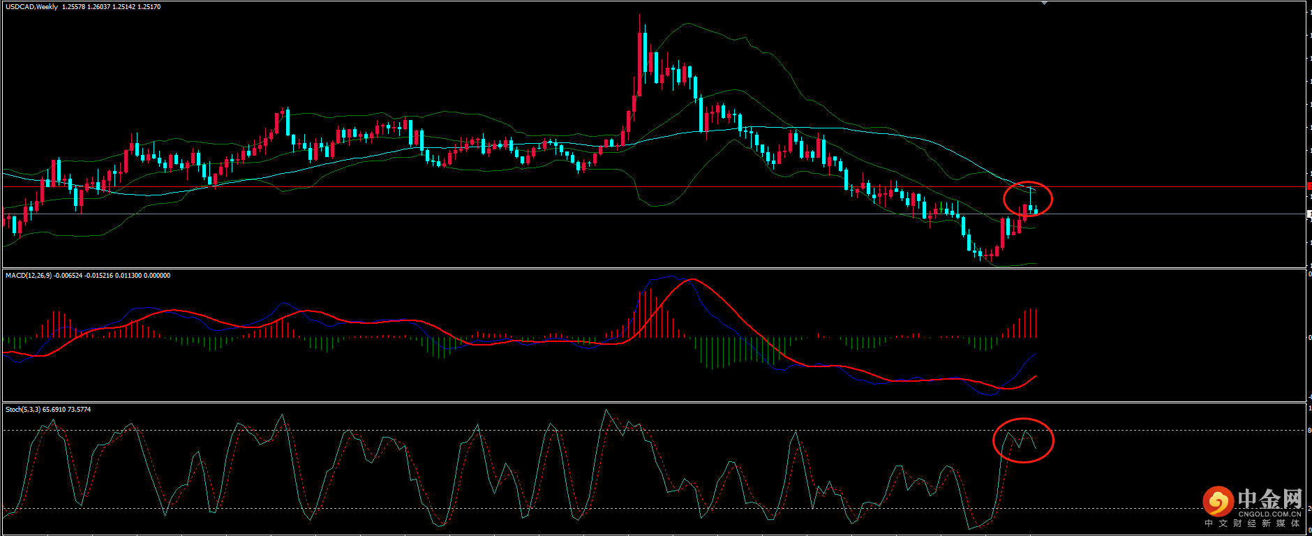Click the CNGOLD.COM.CN watermark text
Viewport: 1312px width, 536px height.
1269,514
